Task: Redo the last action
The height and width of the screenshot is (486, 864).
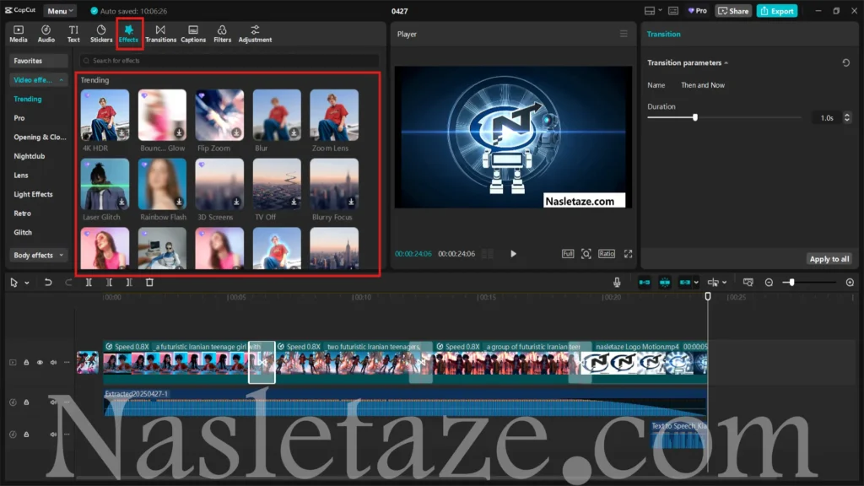Action: 68,282
